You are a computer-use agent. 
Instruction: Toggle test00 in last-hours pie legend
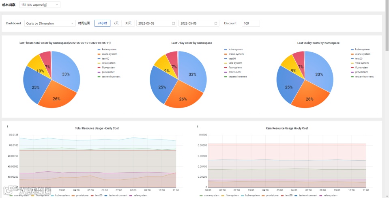click(103, 58)
